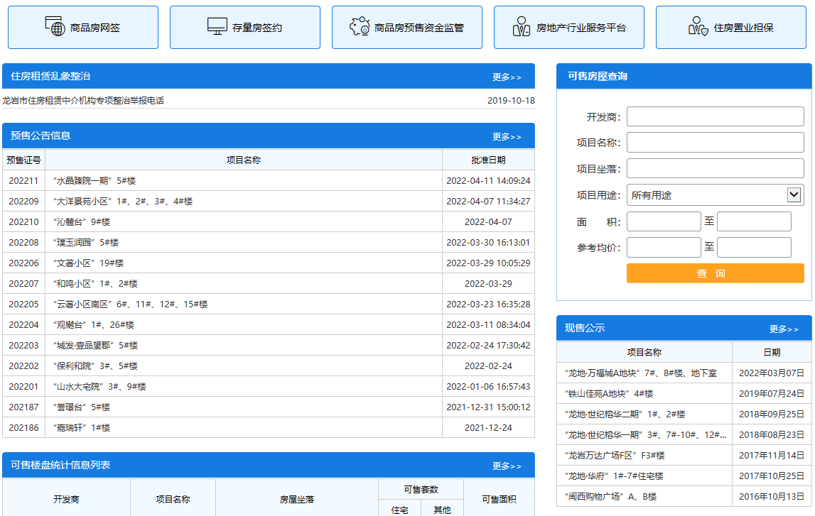Click the 商品房网签 globe monitor icon

pyautogui.click(x=55, y=27)
